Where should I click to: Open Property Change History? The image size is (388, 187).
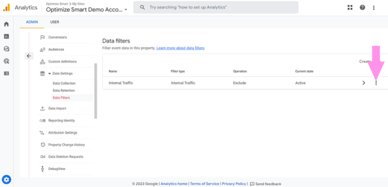pos(66,145)
